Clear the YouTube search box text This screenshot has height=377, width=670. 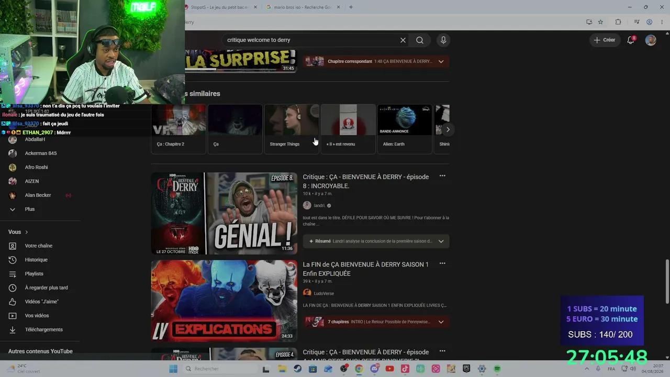click(403, 40)
